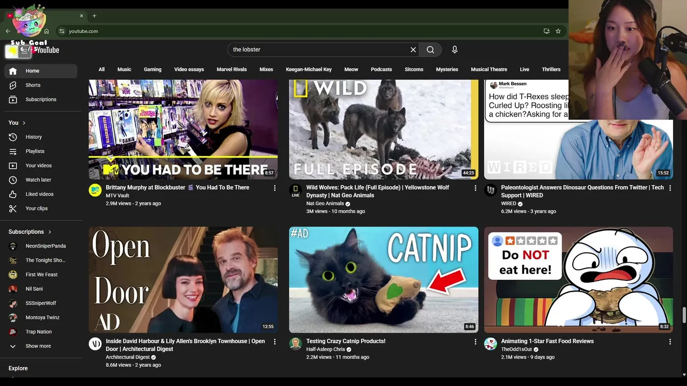Show more subscriptions
The image size is (687, 386).
pyautogui.click(x=41, y=346)
